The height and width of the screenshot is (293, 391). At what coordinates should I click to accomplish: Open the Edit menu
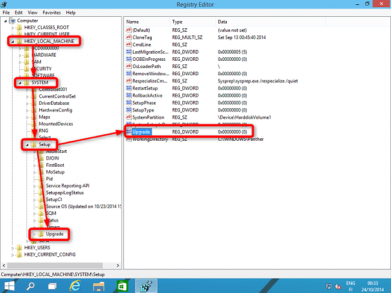[x=19, y=12]
